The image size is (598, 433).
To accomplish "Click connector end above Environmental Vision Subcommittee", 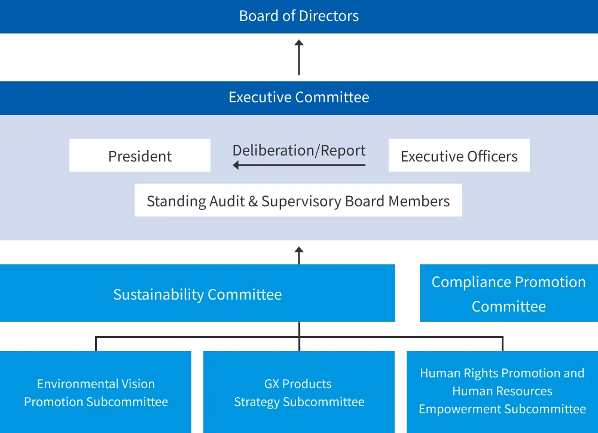I will point(96,343).
